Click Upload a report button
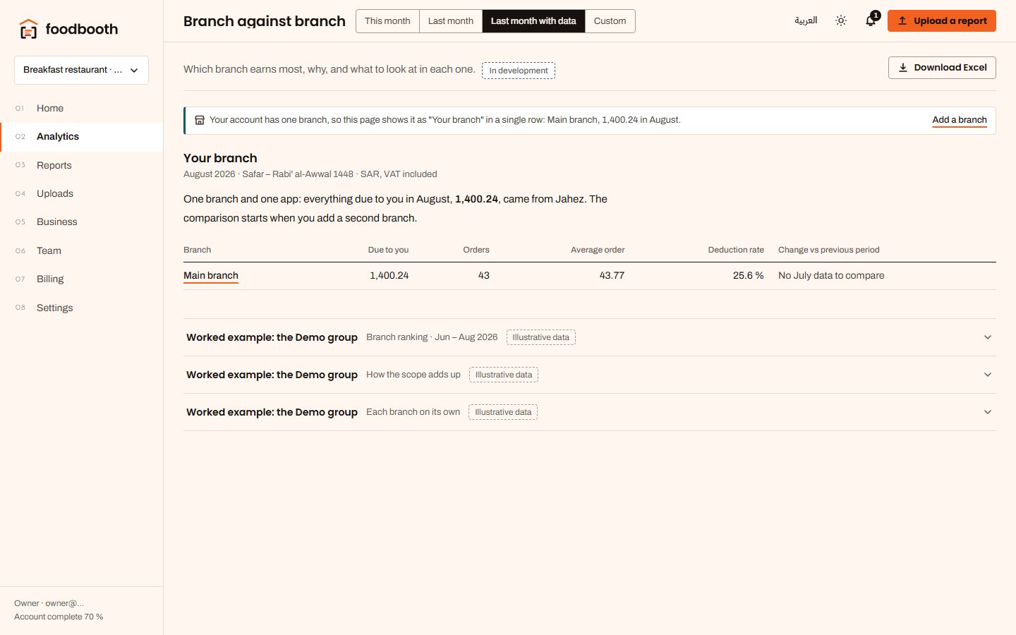 click(942, 21)
